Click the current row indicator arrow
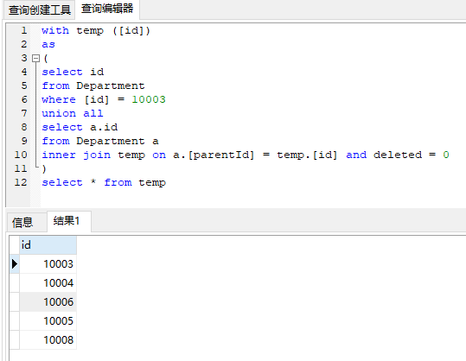This screenshot has width=466, height=361. [x=14, y=264]
